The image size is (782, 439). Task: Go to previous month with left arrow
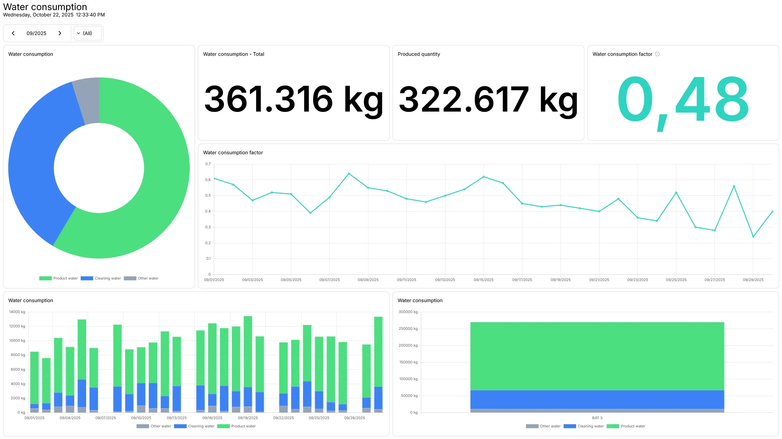[x=13, y=33]
